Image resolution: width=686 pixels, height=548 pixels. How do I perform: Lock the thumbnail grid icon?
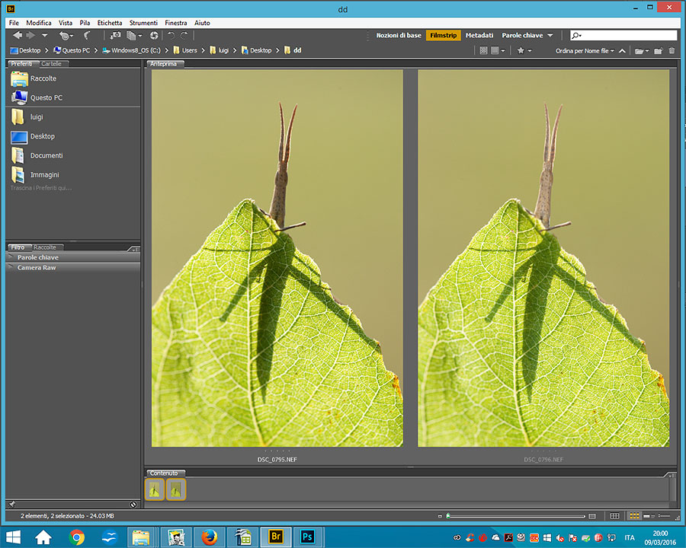[614, 516]
